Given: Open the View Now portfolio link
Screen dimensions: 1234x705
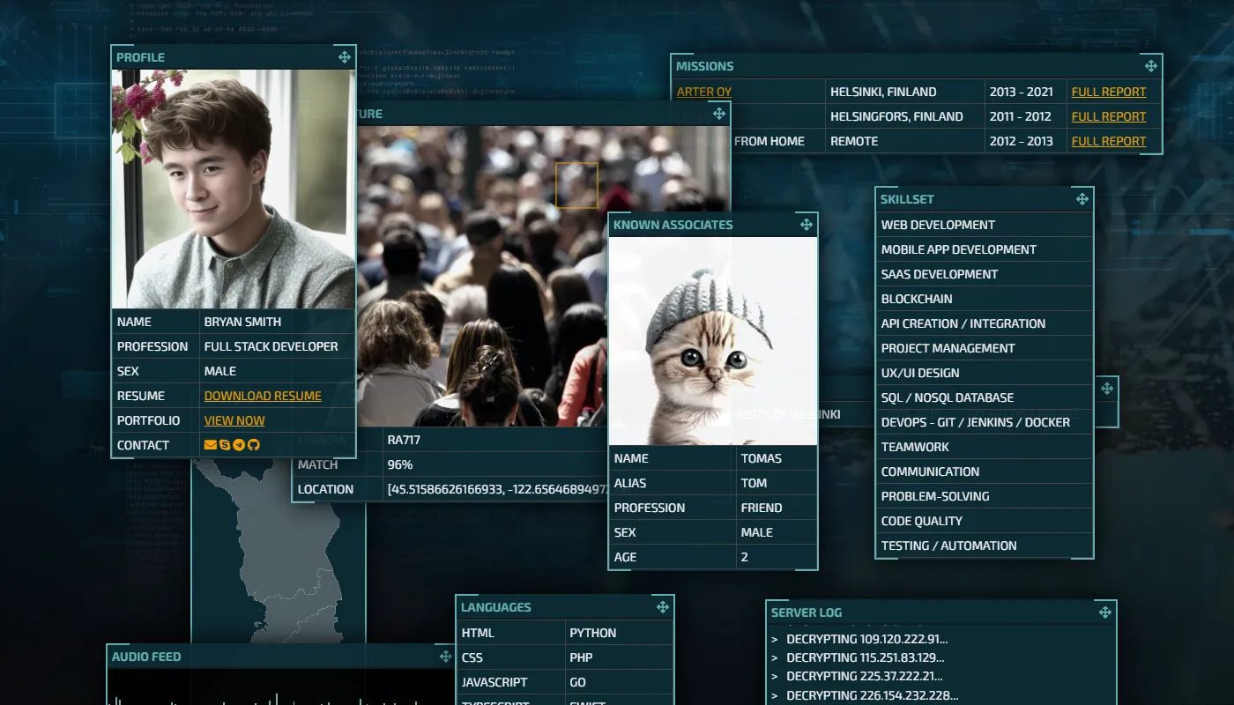Looking at the screenshot, I should click(234, 420).
